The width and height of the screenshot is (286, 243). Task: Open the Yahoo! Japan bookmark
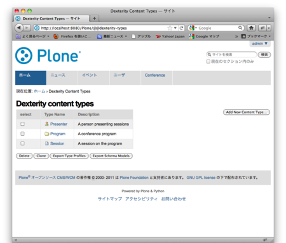(x=170, y=36)
